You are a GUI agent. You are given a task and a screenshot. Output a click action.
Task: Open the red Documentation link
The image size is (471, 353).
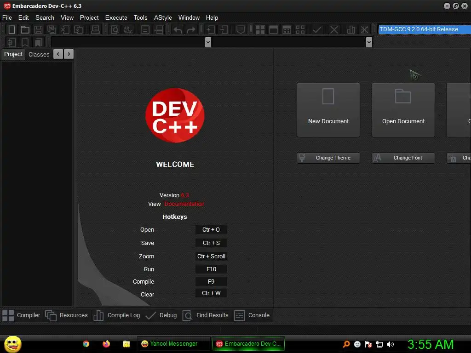pos(184,204)
